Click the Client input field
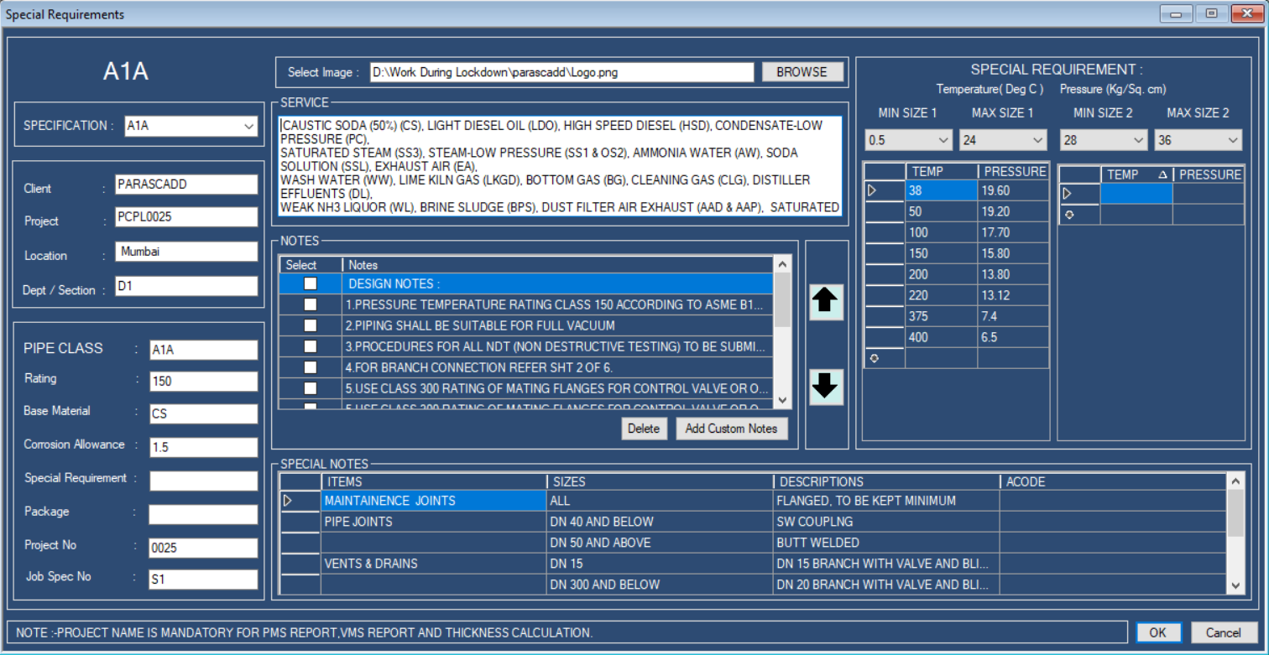The height and width of the screenshot is (655, 1269). [186, 185]
